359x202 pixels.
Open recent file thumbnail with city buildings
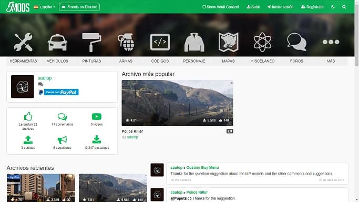[41, 188]
